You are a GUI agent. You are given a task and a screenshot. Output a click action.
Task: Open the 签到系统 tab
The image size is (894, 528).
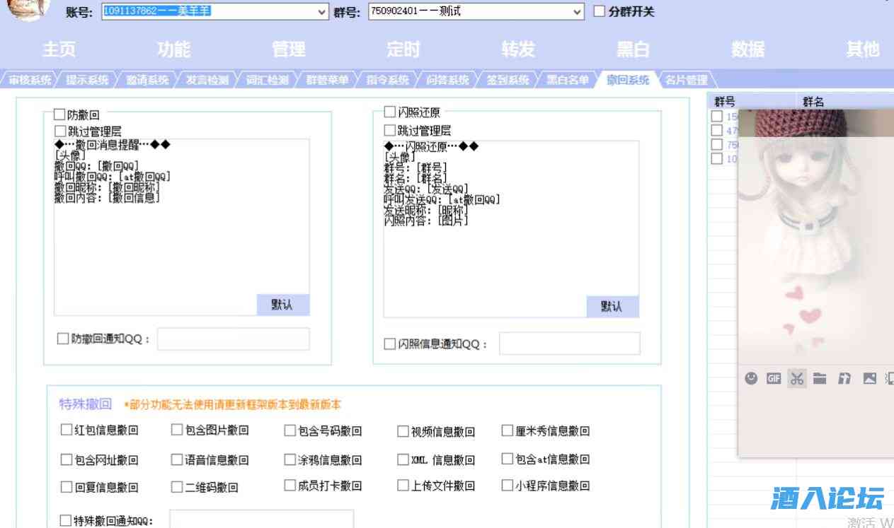pos(508,80)
